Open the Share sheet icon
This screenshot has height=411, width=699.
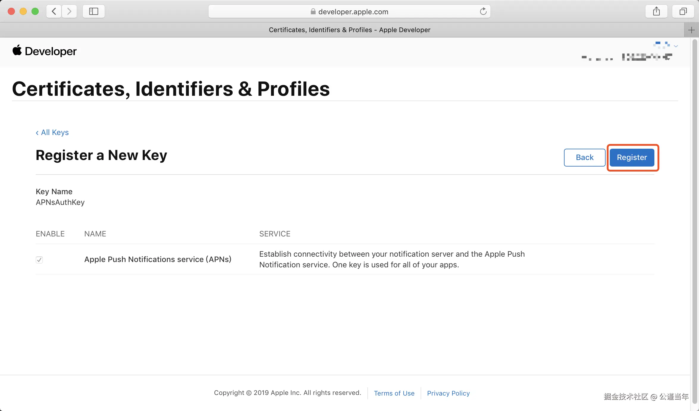point(656,12)
